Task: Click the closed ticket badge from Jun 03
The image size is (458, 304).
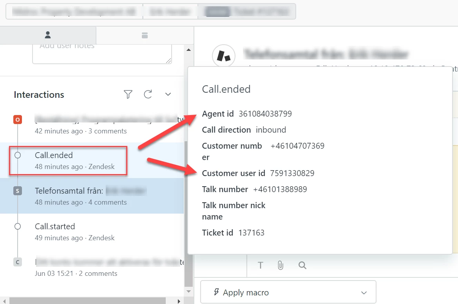Action: (18, 262)
